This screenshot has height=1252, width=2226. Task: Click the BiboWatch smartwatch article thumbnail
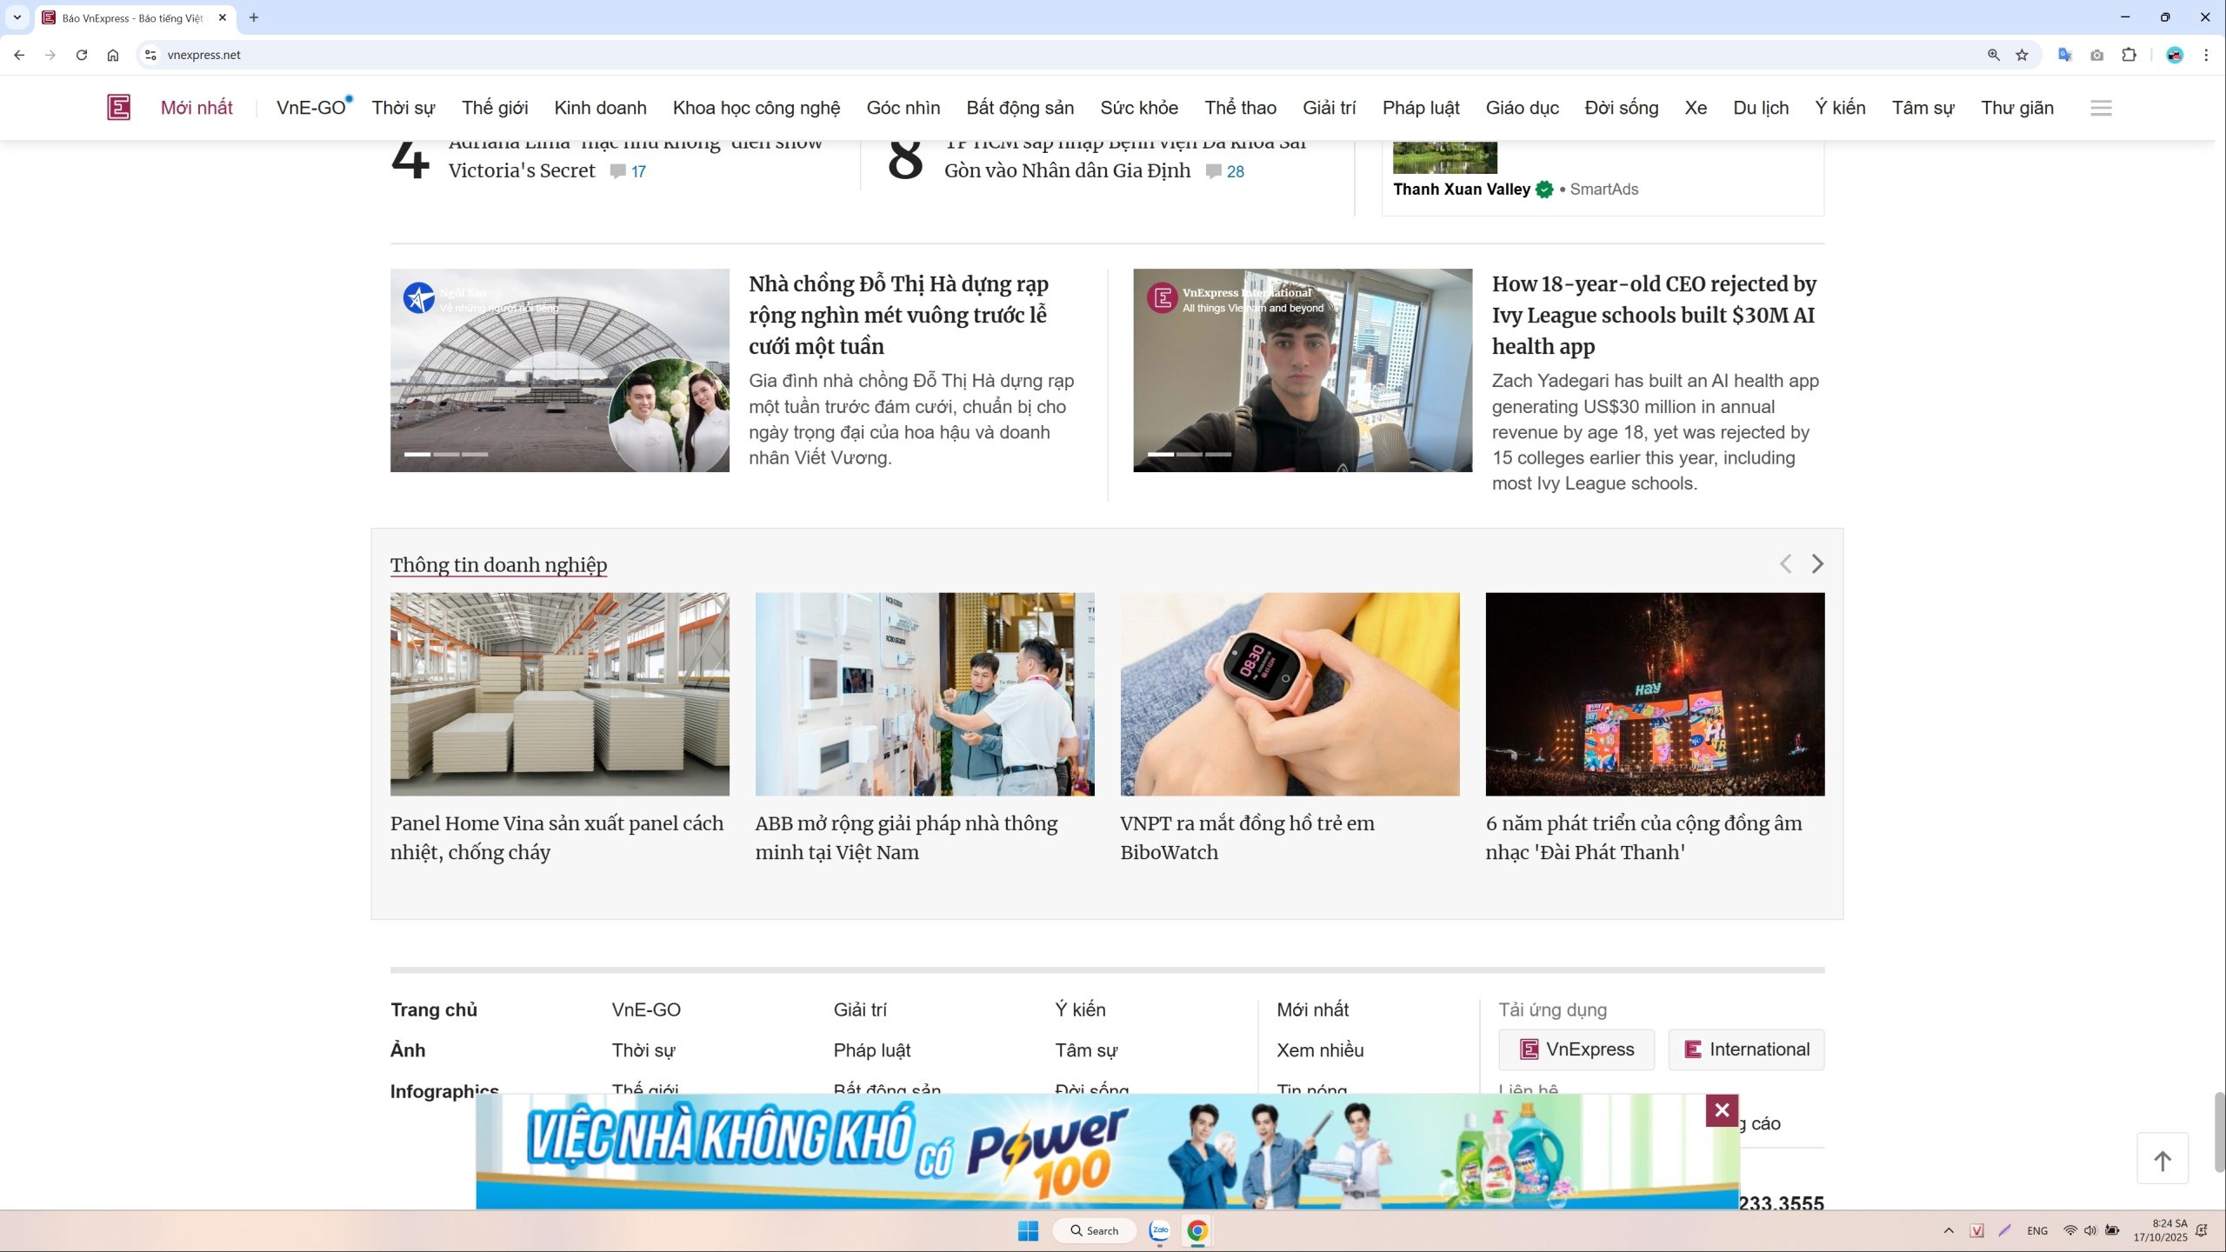pyautogui.click(x=1290, y=694)
